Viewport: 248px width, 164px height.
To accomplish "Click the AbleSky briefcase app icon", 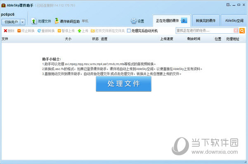I will click(x=3, y=5).
